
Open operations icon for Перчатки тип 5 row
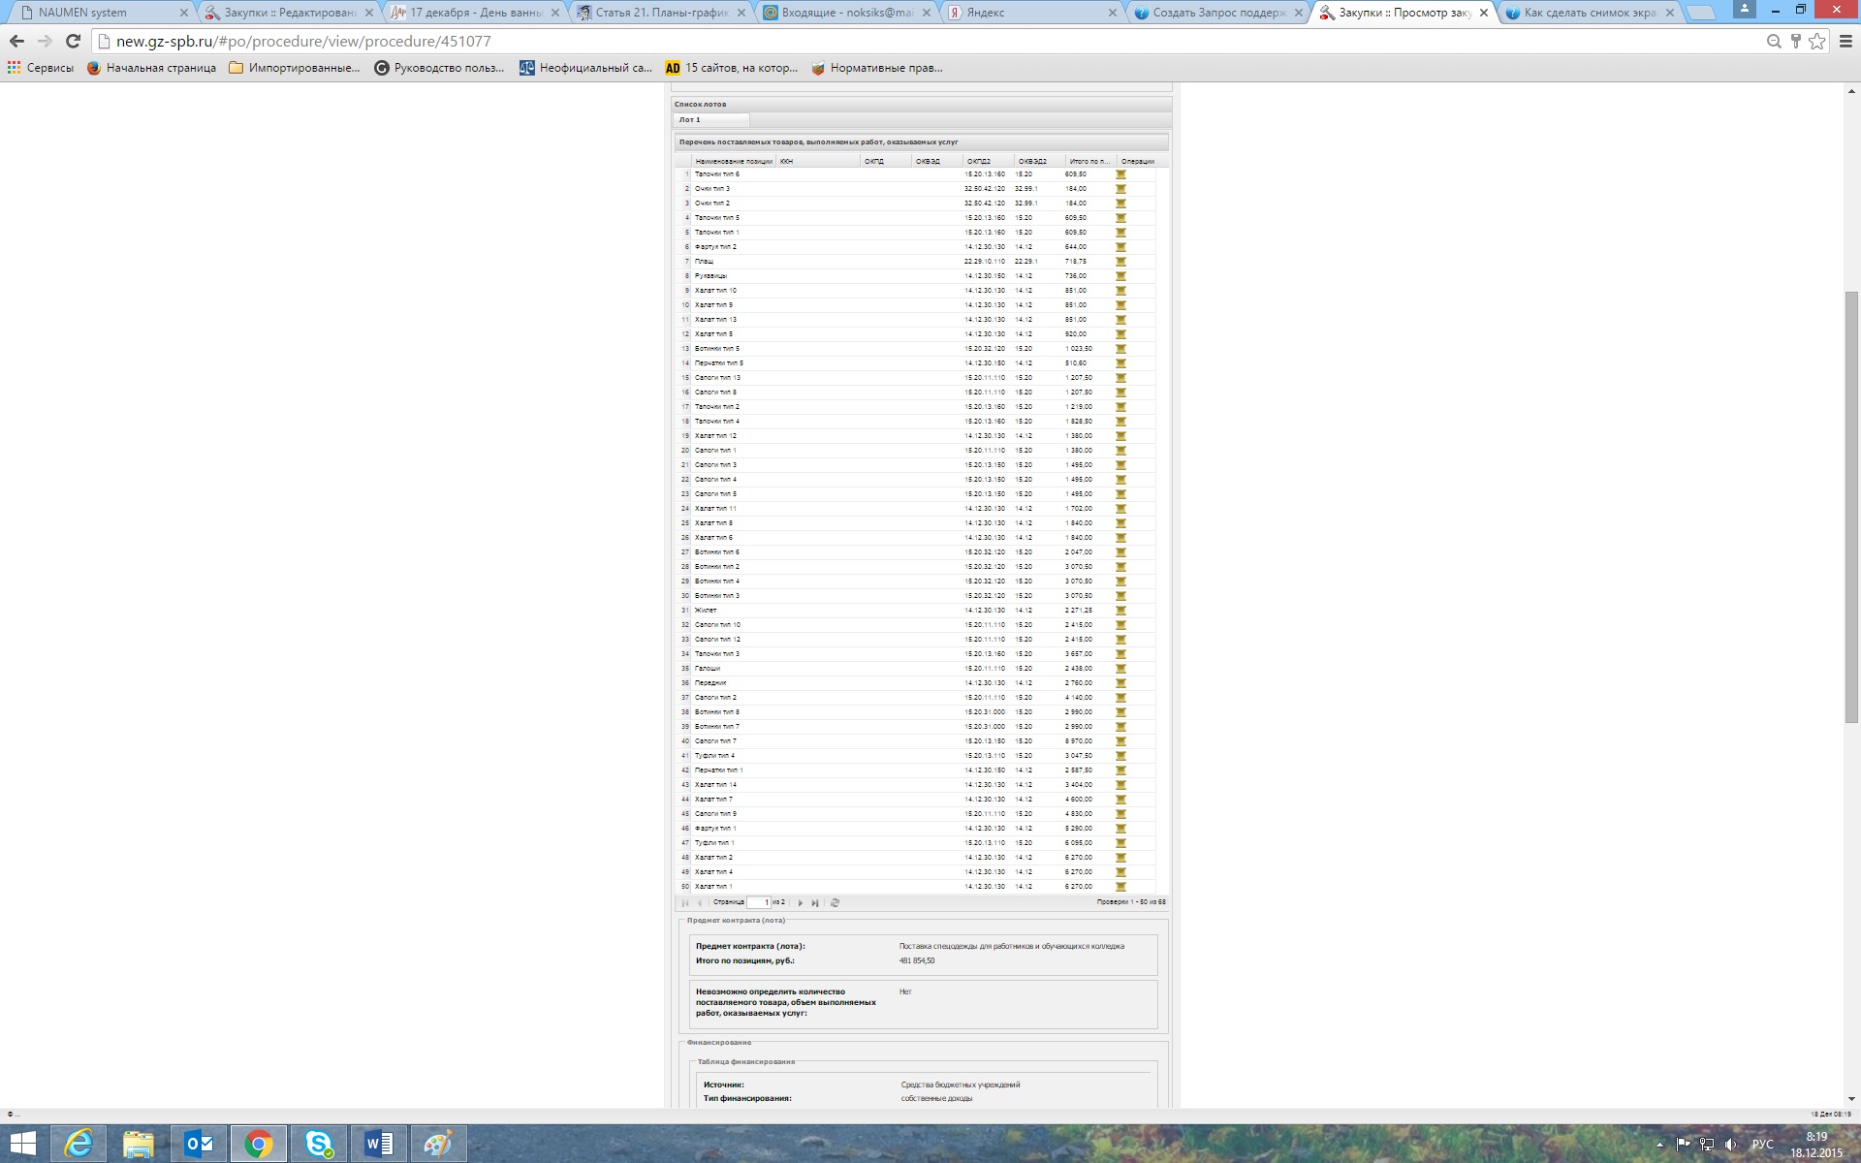[x=1120, y=363]
